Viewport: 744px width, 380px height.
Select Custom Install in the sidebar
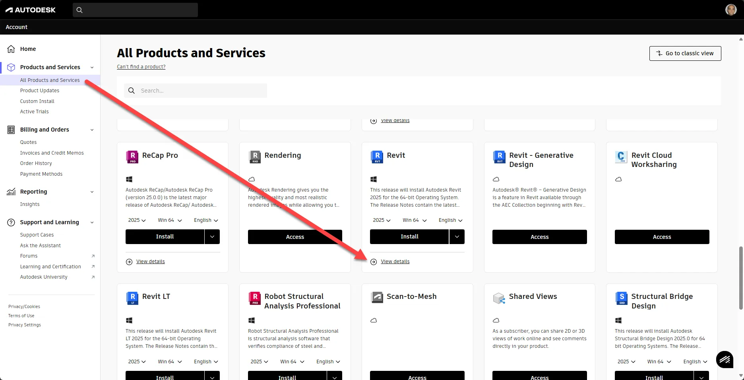click(37, 101)
